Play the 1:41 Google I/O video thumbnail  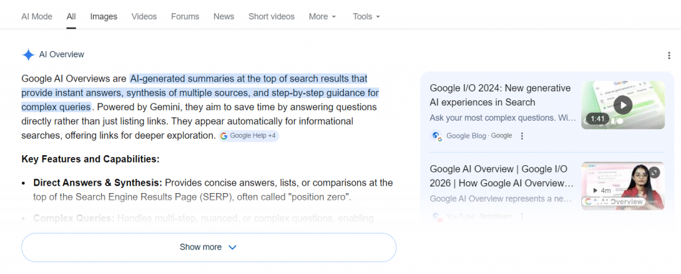[x=622, y=105]
